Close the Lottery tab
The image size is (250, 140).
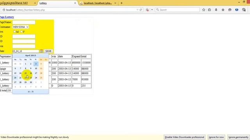tap(75, 3)
